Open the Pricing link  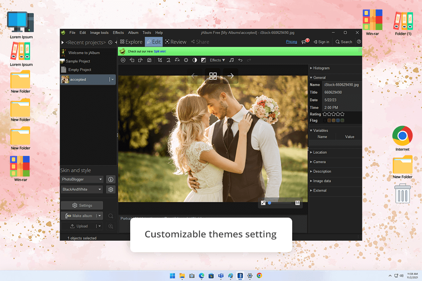291,42
